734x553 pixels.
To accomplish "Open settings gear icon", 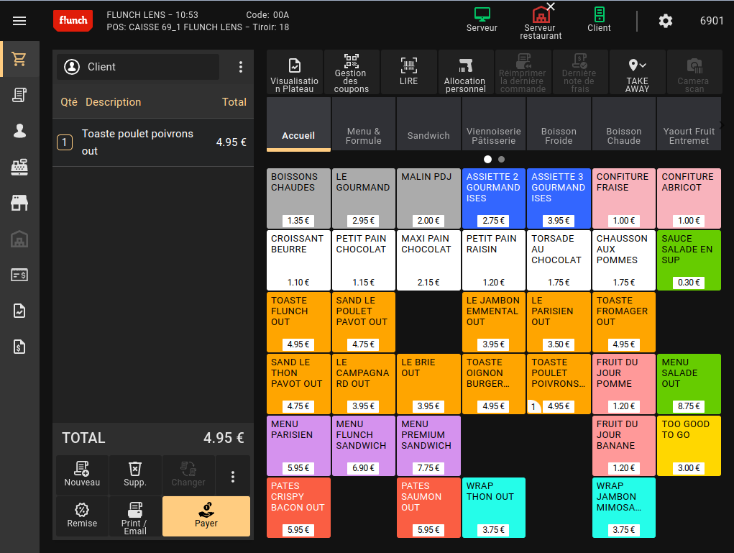I will (x=666, y=21).
